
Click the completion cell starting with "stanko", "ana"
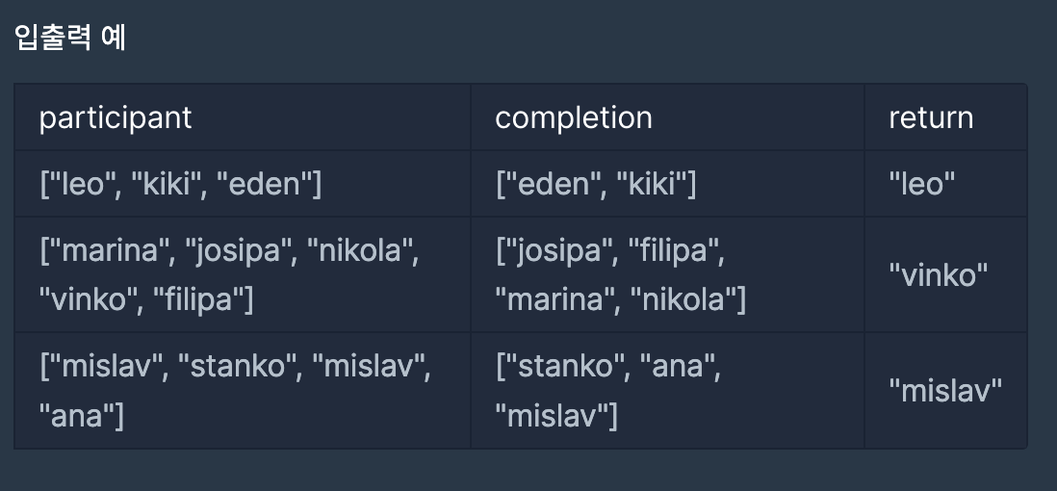click(x=667, y=391)
